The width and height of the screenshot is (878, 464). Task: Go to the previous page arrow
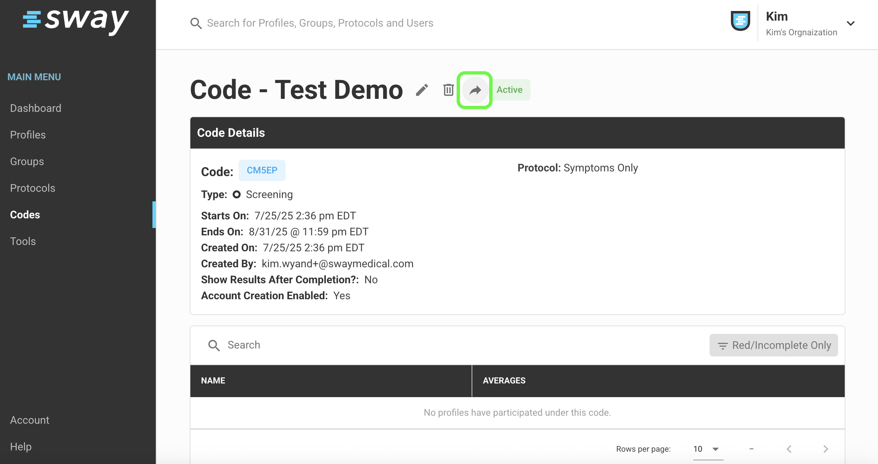pos(789,449)
